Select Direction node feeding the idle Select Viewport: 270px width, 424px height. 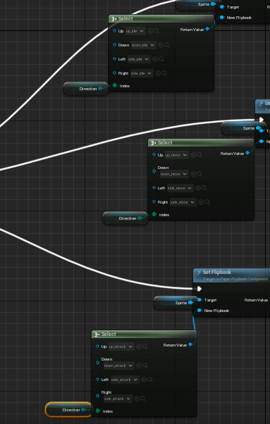(86, 89)
